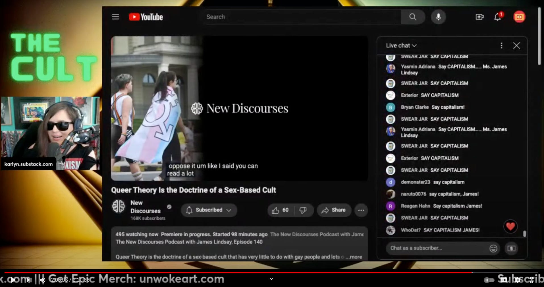Open live chat more options menu

click(501, 46)
